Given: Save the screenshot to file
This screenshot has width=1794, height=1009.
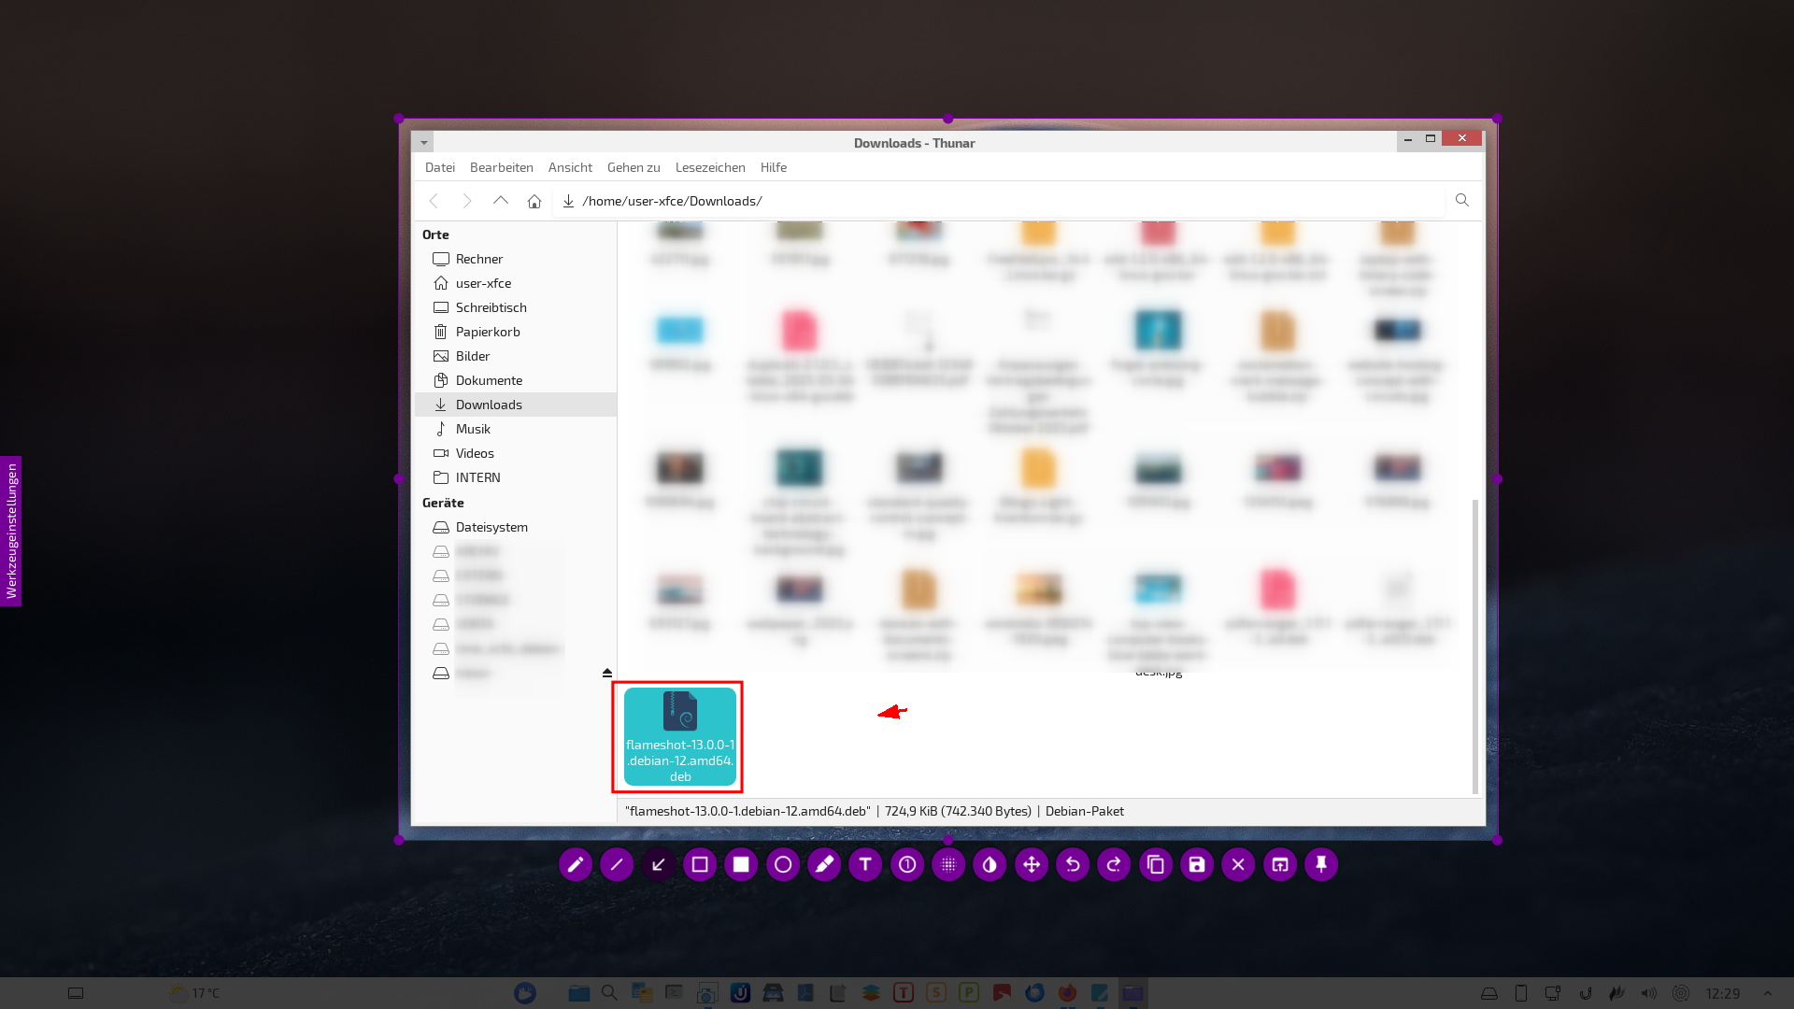Looking at the screenshot, I should 1197,865.
